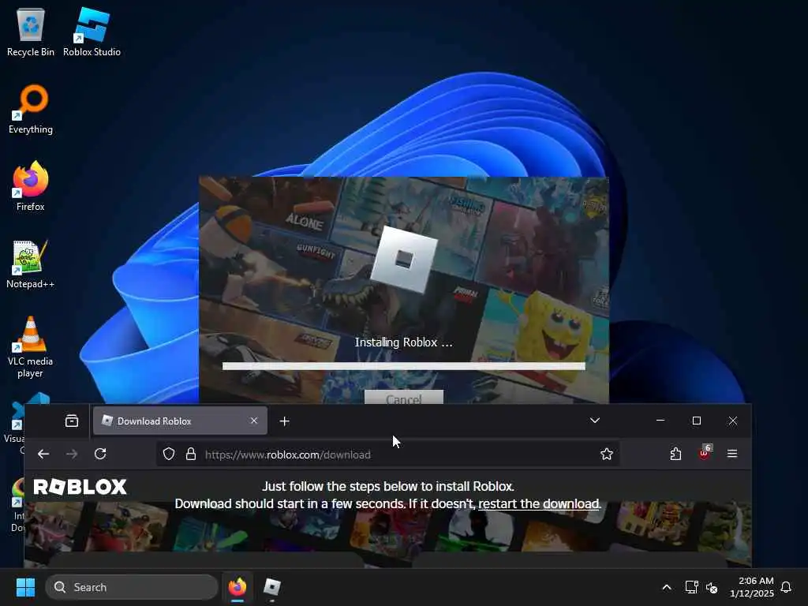This screenshot has height=606, width=808.
Task: Show hidden system tray icons
Action: pyautogui.click(x=667, y=587)
